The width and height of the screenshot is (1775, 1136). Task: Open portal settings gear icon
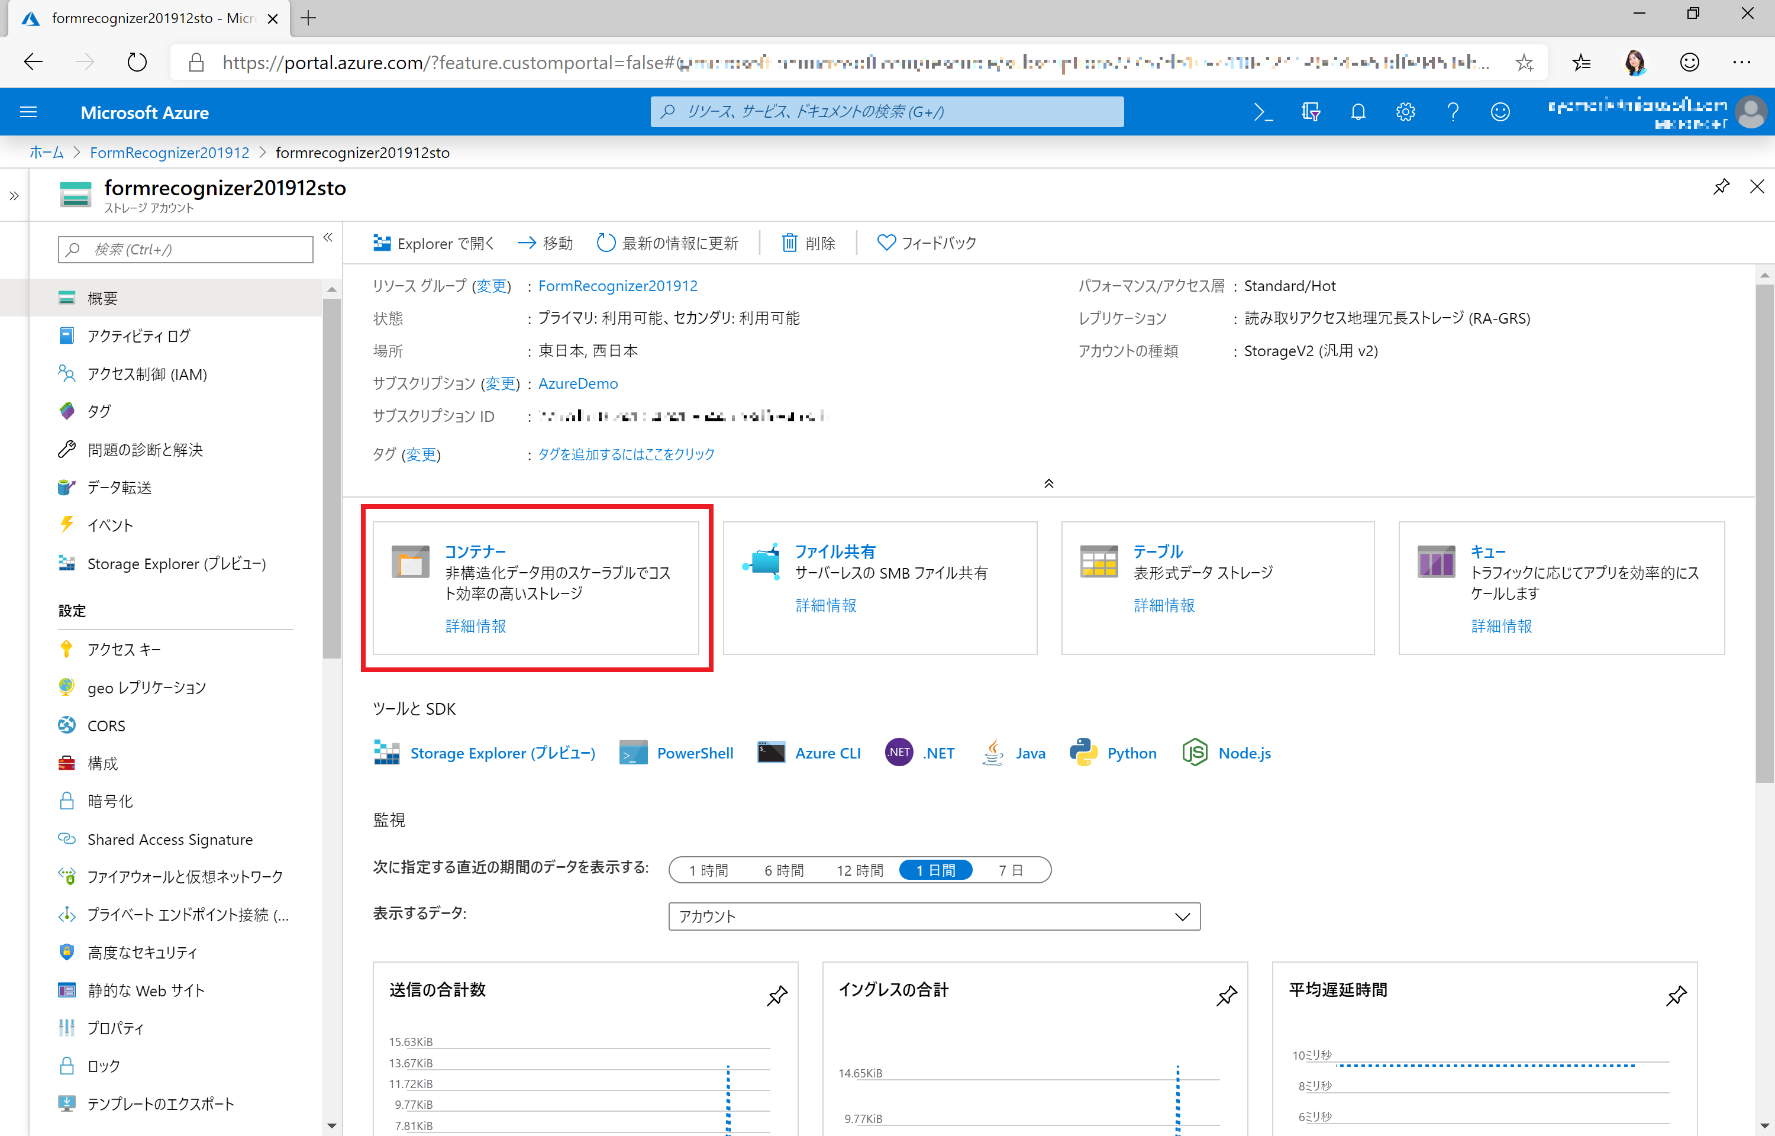tap(1405, 112)
